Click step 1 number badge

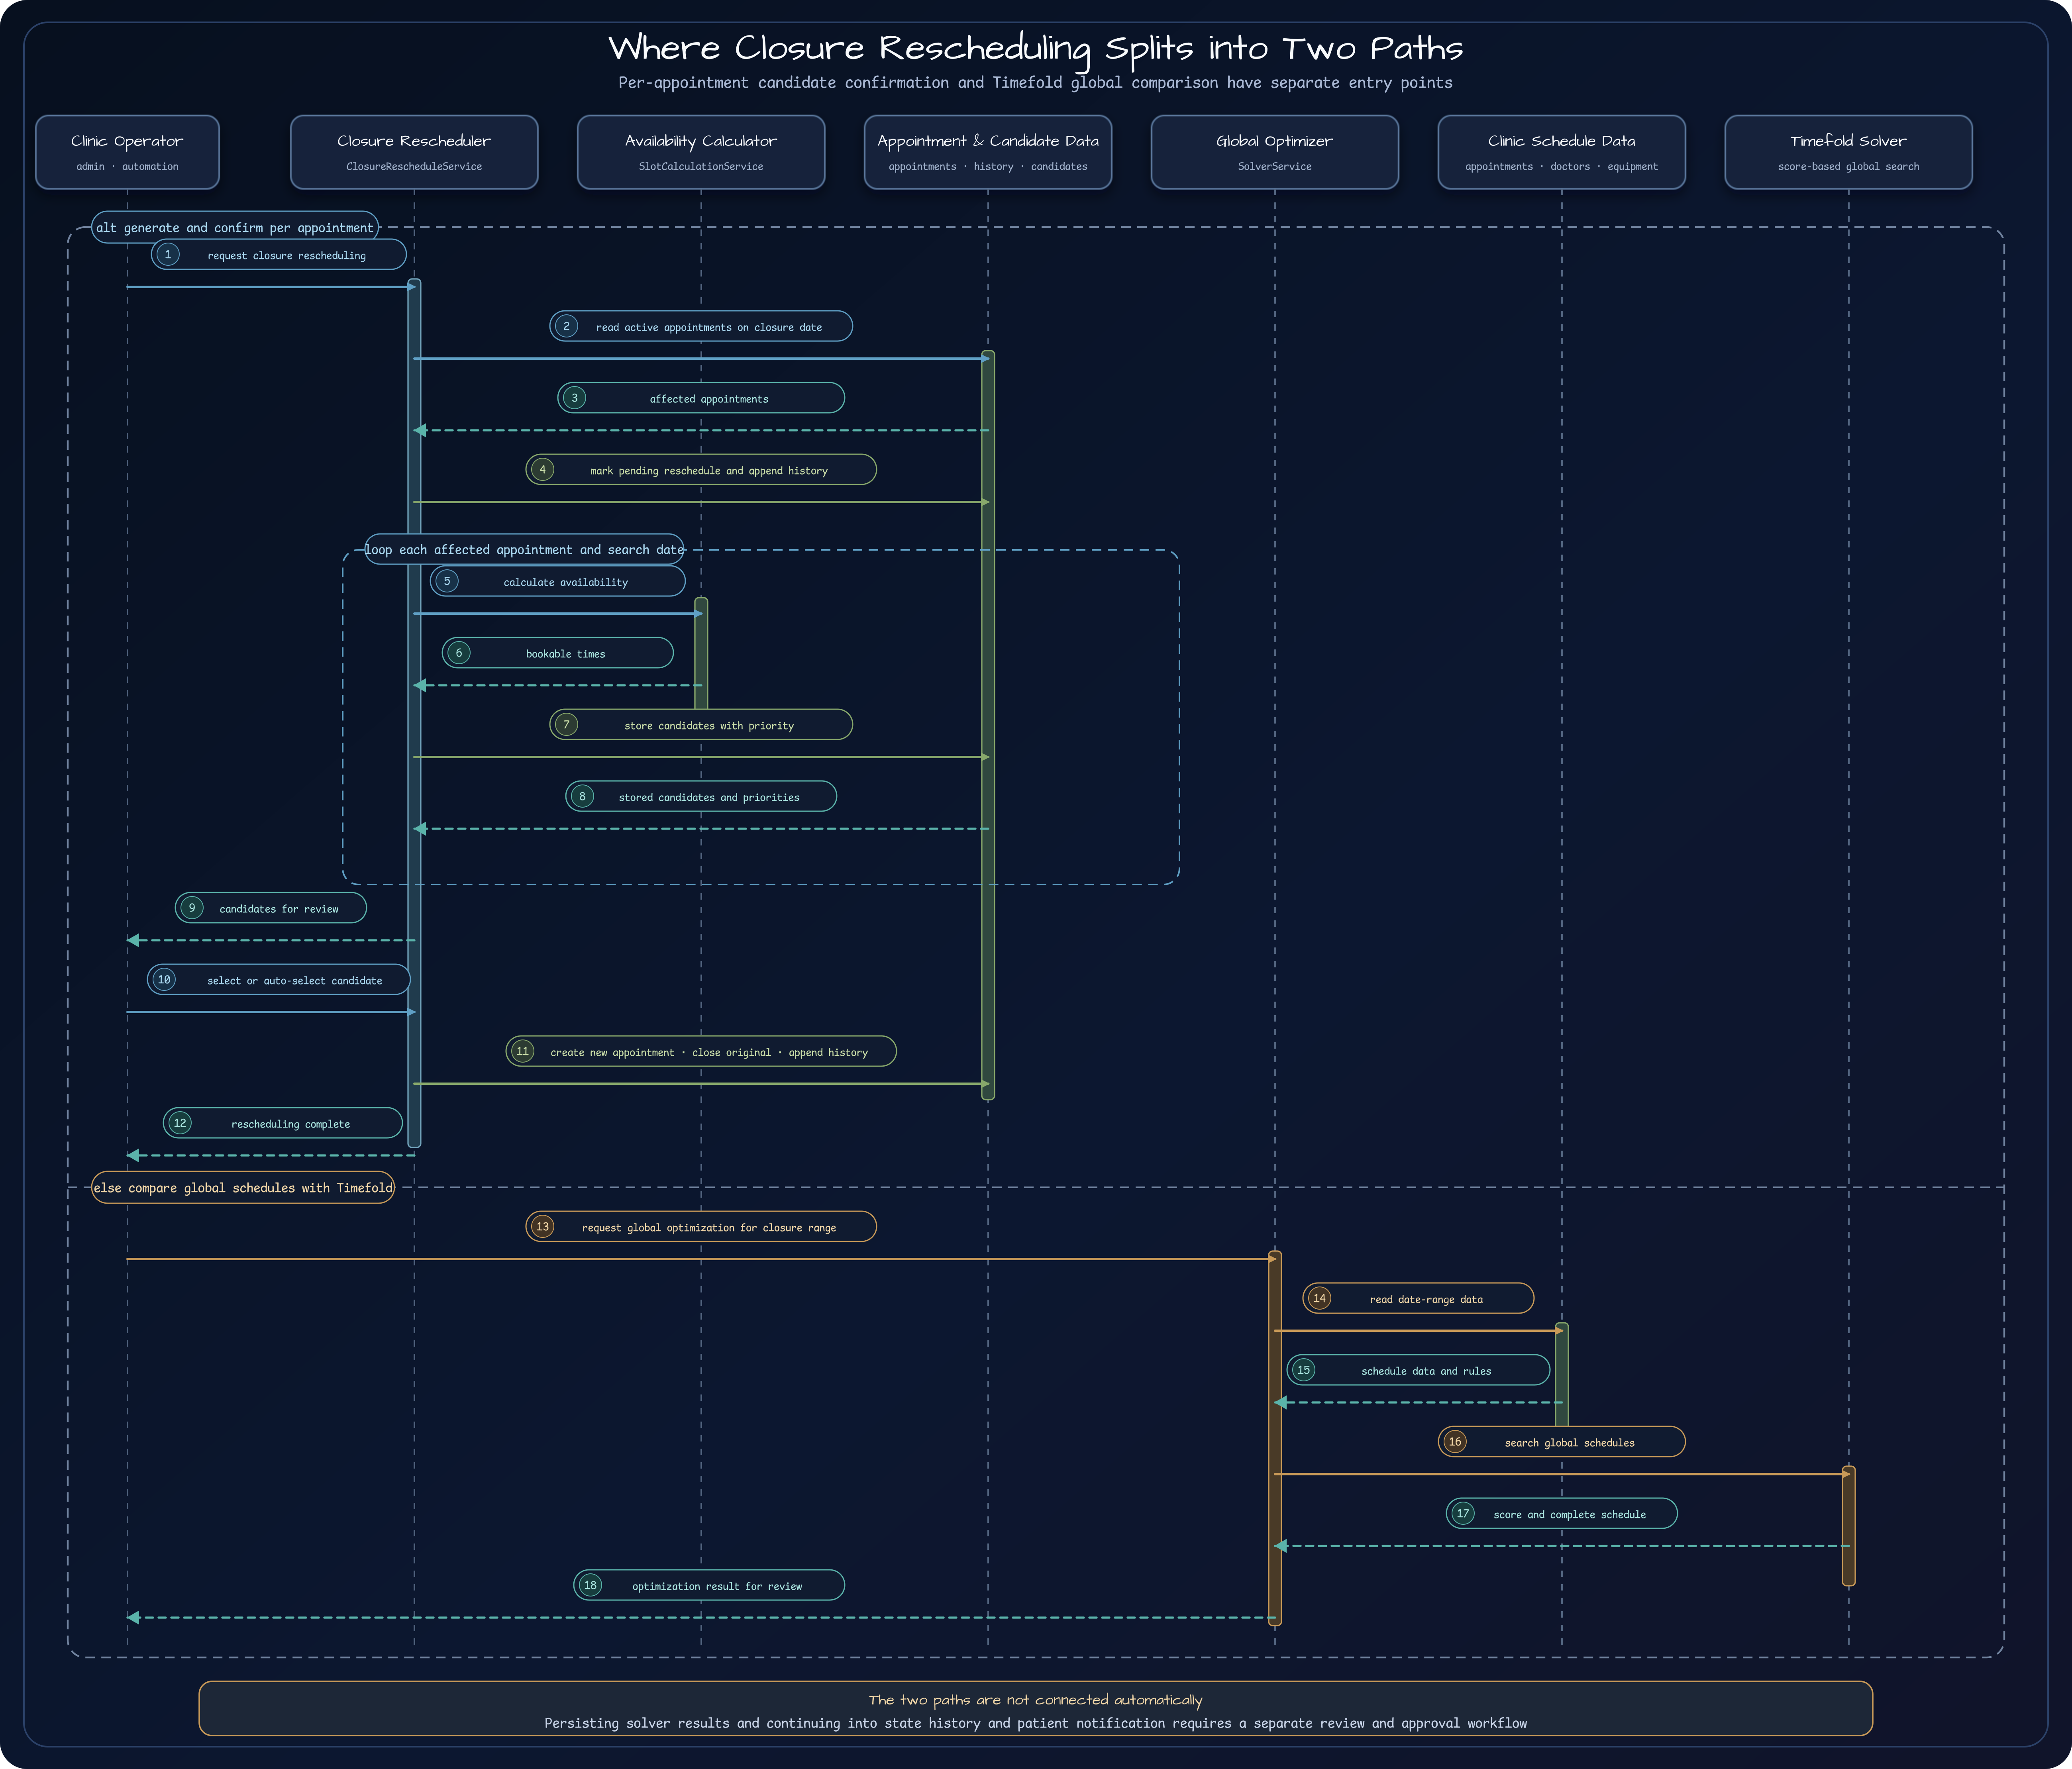pos(168,254)
